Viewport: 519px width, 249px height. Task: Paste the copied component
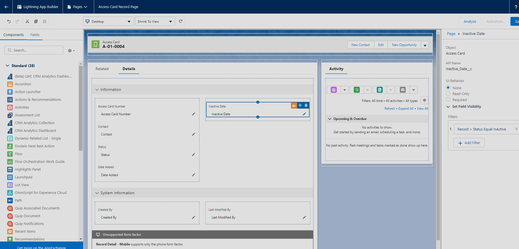45,21
